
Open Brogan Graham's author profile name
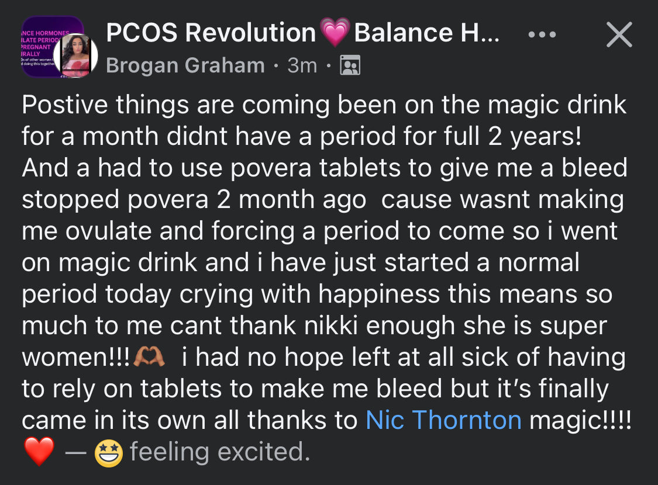tap(185, 65)
